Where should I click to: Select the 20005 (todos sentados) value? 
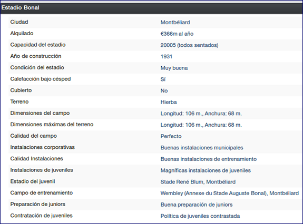click(x=189, y=45)
